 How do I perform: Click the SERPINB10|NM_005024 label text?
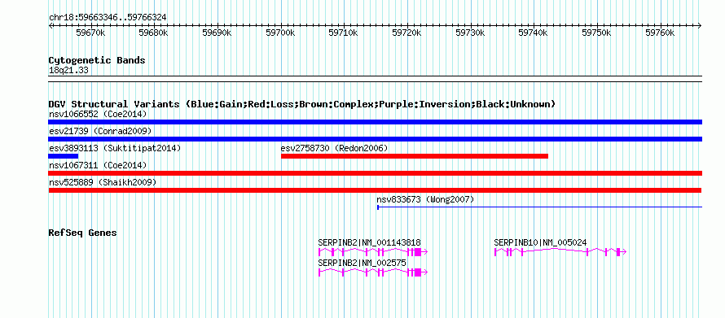coord(541,242)
